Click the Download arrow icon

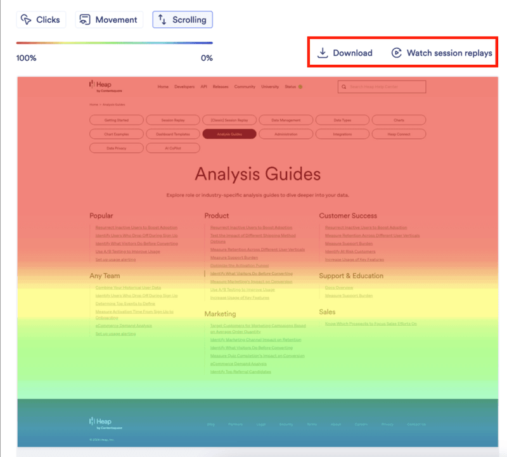click(323, 53)
